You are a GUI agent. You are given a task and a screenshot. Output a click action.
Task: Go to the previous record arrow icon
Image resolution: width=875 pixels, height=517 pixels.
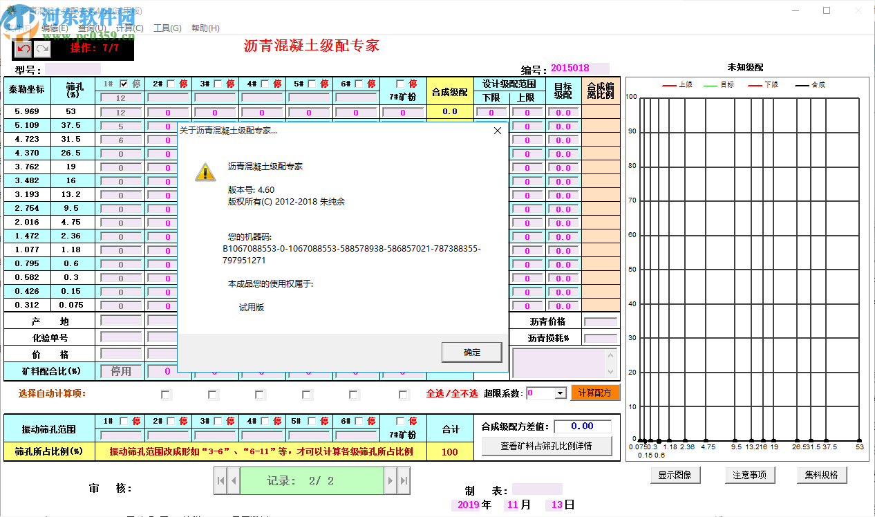coord(233,480)
